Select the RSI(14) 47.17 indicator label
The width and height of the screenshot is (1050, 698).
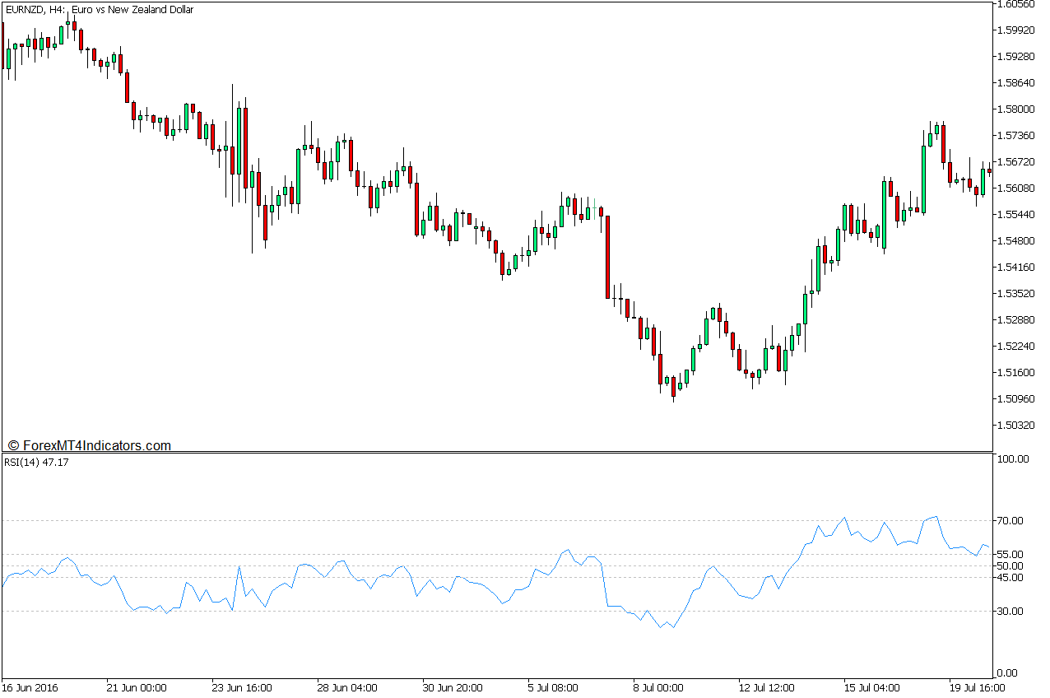38,462
